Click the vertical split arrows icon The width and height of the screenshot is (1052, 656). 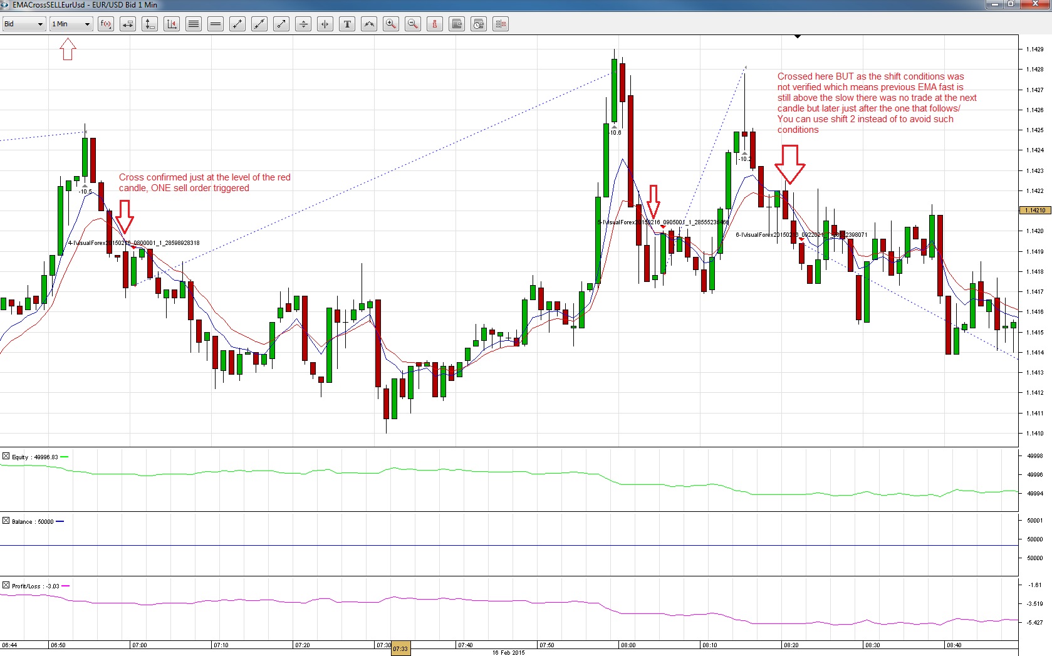click(x=303, y=24)
